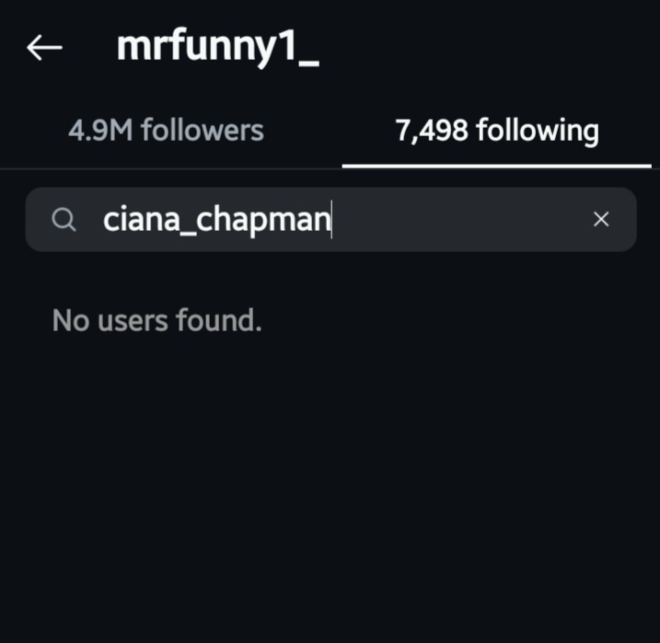Click the word "followers" in inactive tab
Image resolution: width=660 pixels, height=643 pixels.
pyautogui.click(x=203, y=130)
